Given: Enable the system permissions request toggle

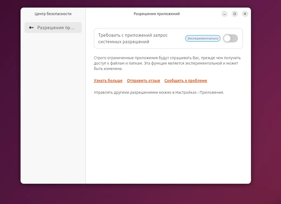Looking at the screenshot, I should point(230,38).
